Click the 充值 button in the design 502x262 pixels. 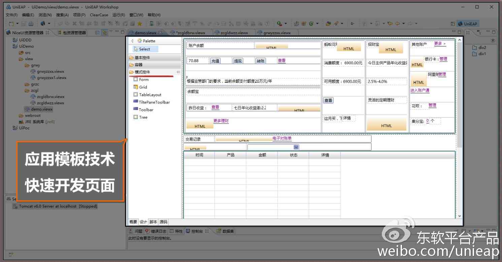pos(215,61)
